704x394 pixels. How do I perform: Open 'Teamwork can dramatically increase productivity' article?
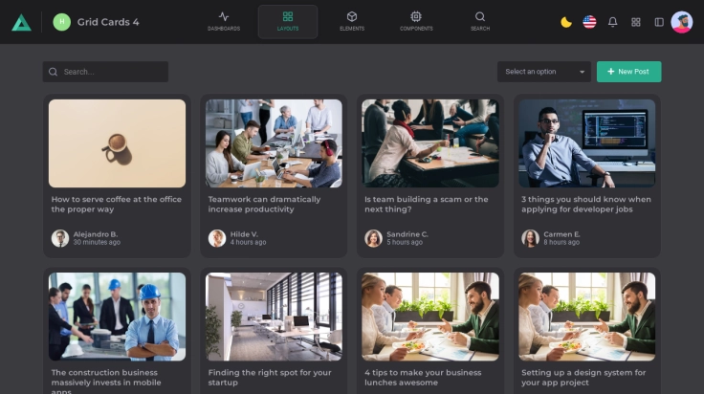[265, 205]
